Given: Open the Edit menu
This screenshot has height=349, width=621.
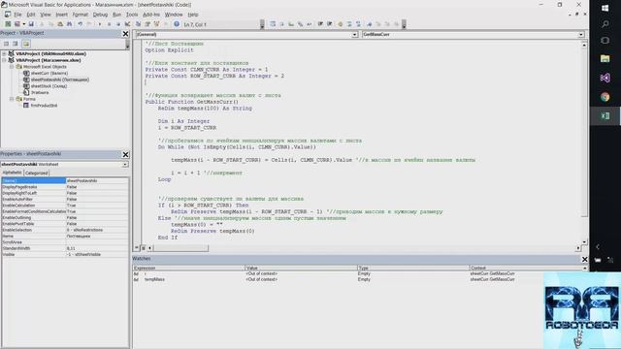Looking at the screenshot, I should pyautogui.click(x=31, y=15).
